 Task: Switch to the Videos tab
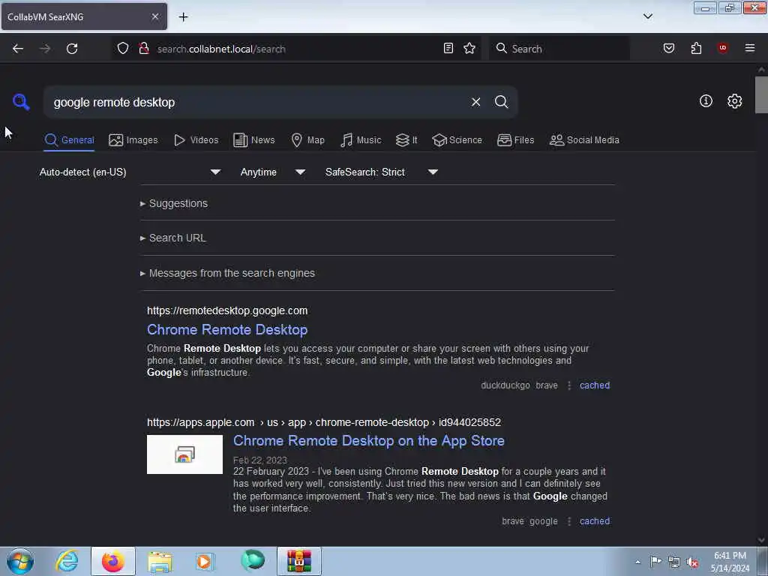click(196, 140)
